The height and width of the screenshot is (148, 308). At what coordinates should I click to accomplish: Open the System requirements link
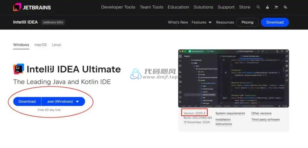pyautogui.click(x=230, y=113)
